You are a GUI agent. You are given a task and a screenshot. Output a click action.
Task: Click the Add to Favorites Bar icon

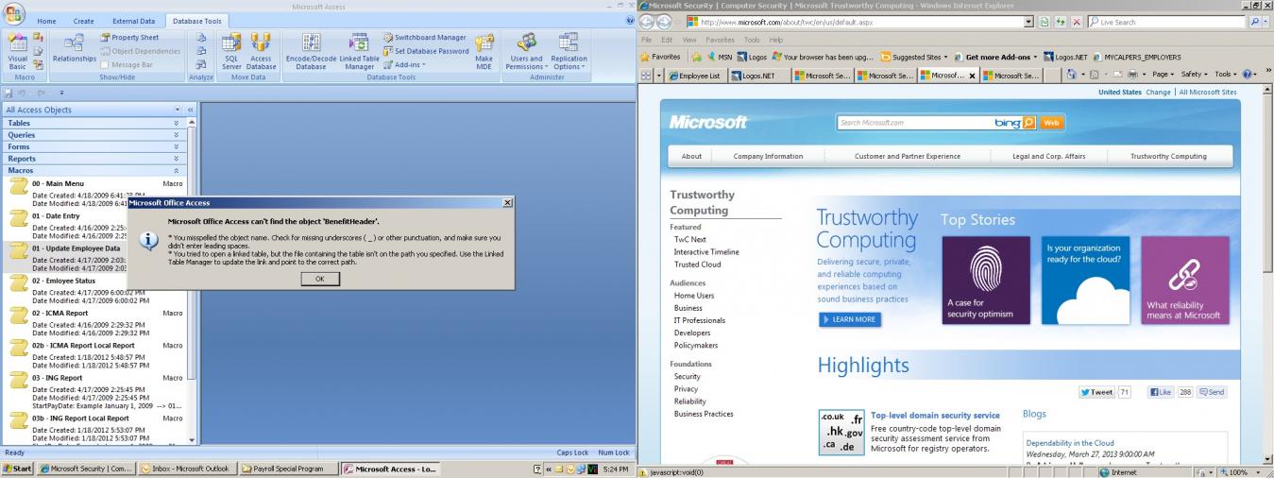point(695,57)
